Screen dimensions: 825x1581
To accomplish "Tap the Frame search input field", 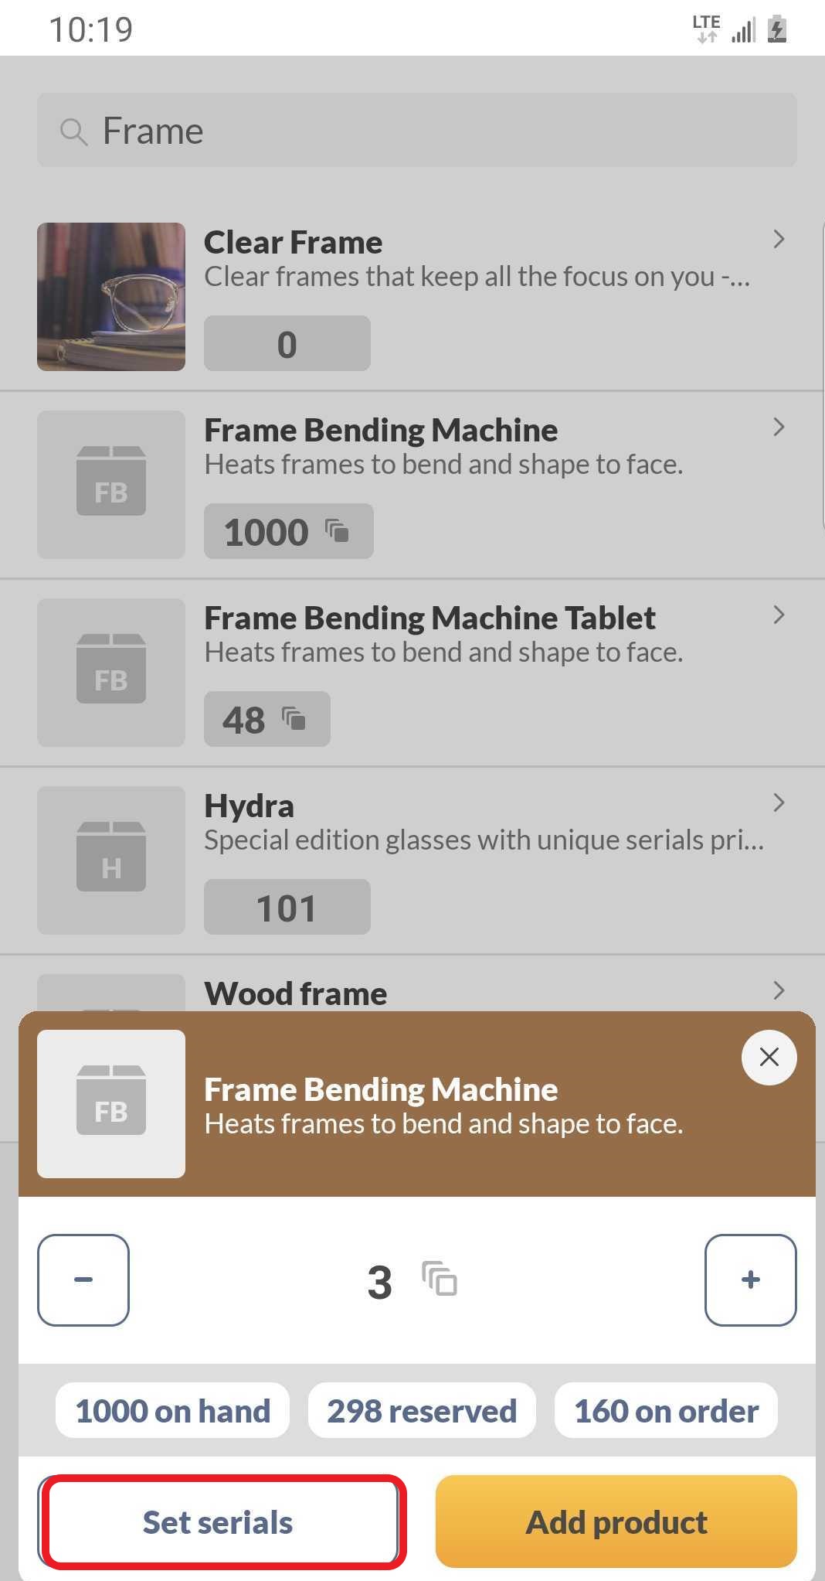I will click(x=417, y=131).
